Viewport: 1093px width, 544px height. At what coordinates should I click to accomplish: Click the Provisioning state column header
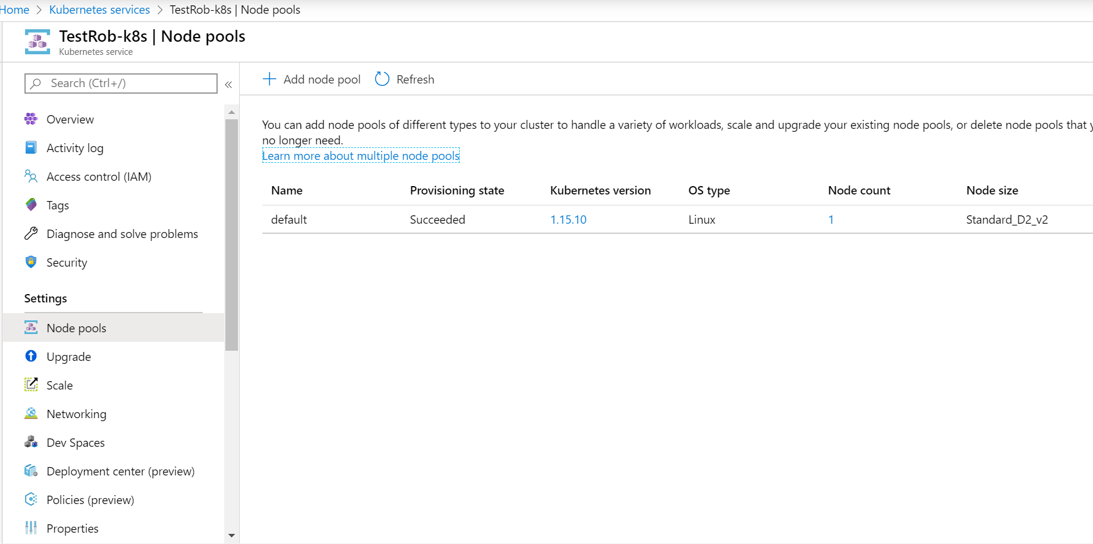click(457, 190)
